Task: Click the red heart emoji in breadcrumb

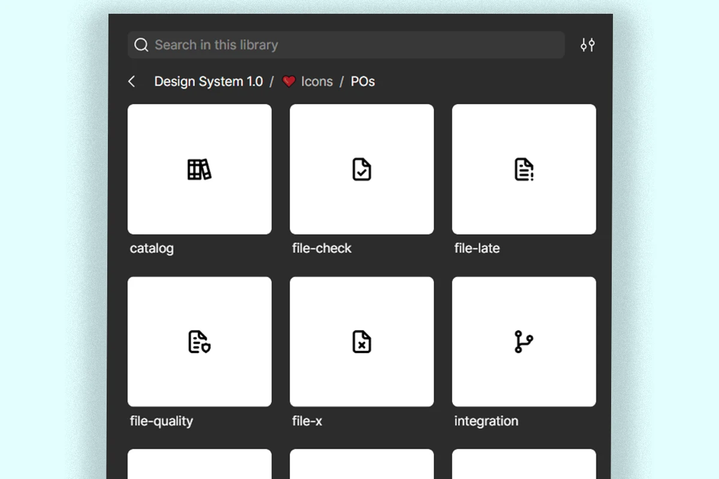Action: 289,81
